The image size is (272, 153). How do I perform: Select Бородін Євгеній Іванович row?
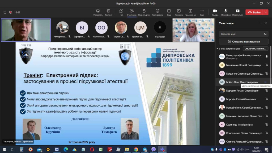tap(243, 99)
